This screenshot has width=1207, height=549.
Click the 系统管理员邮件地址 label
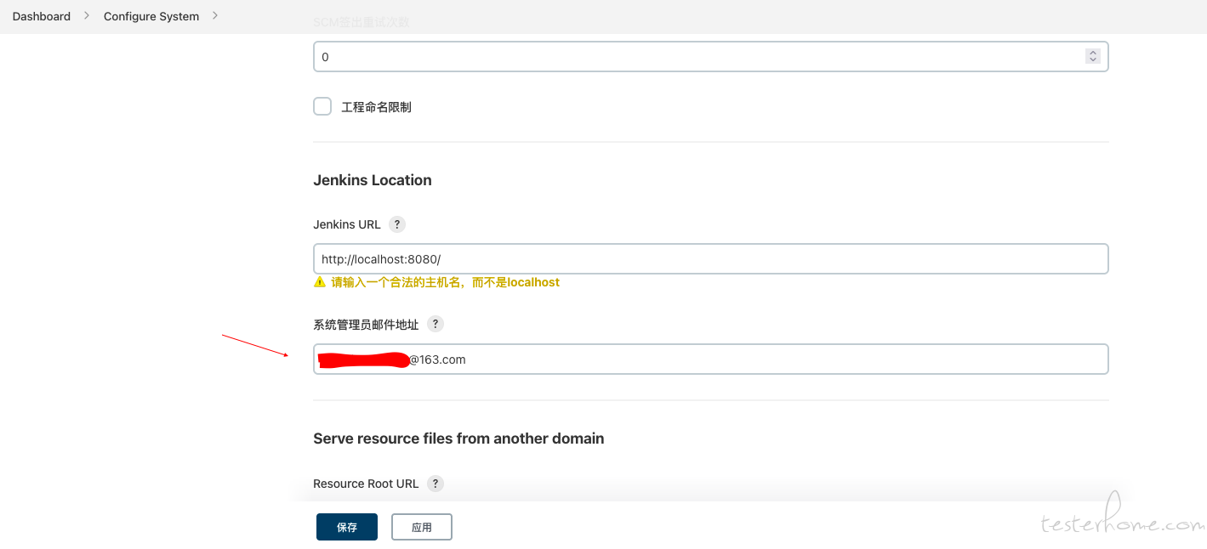coord(366,325)
